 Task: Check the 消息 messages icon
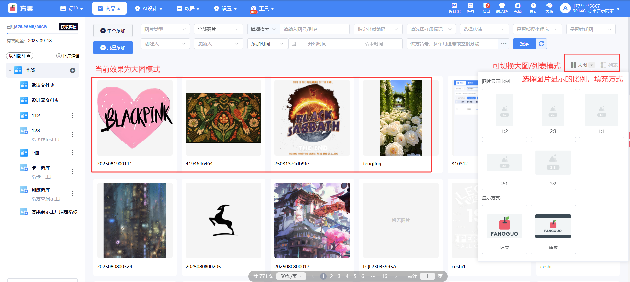point(486,8)
